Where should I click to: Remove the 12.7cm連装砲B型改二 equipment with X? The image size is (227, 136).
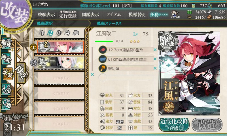(x=155, y=50)
